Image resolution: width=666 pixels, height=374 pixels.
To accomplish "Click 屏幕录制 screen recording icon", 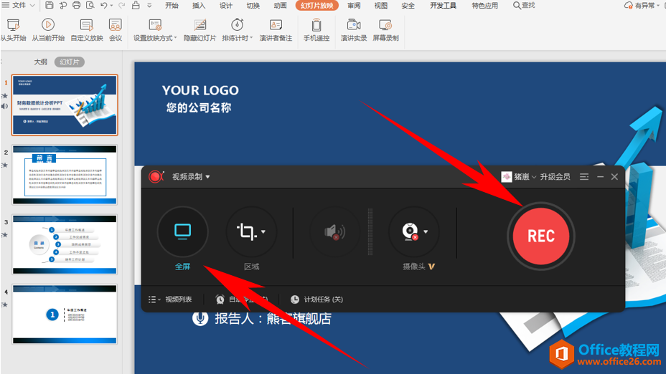I will tap(385, 25).
